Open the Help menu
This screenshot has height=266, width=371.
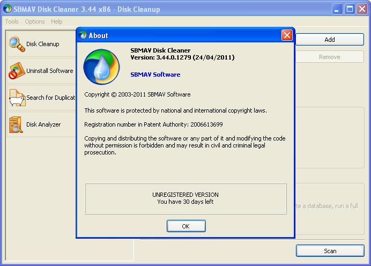point(56,21)
